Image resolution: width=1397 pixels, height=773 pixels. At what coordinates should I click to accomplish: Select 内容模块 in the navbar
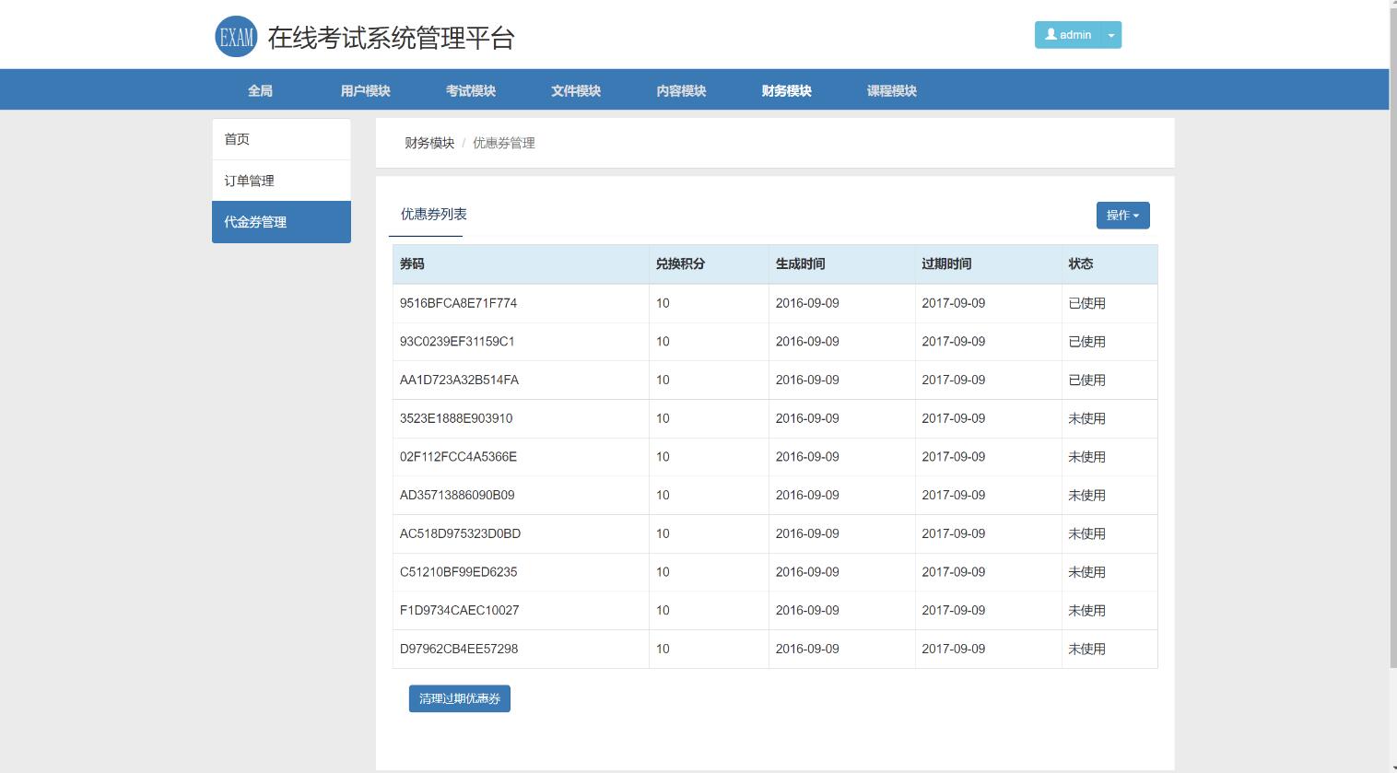click(x=681, y=90)
